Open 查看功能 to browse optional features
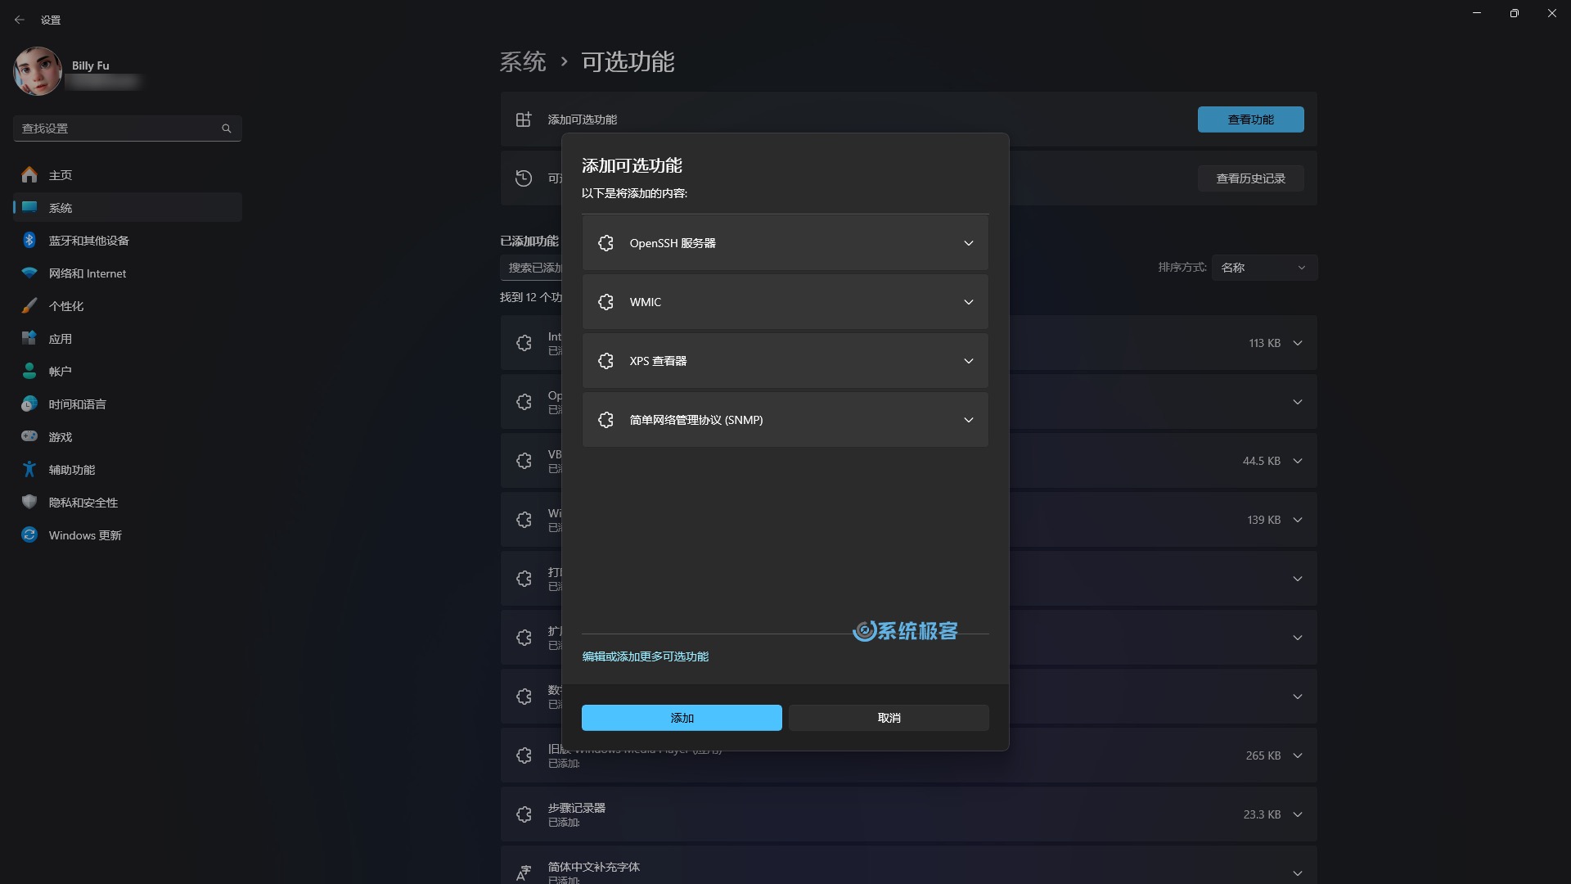The width and height of the screenshot is (1571, 884). pos(1250,119)
